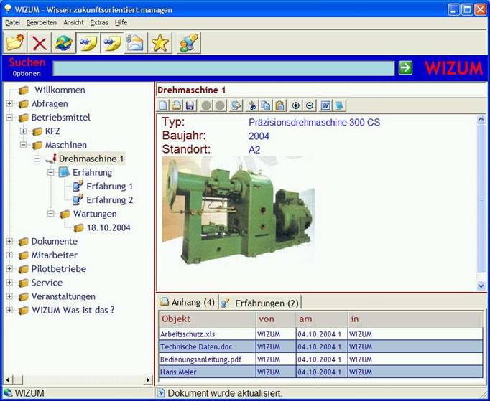Click the new folder icon with sun badge
The image size is (490, 401).
15,43
